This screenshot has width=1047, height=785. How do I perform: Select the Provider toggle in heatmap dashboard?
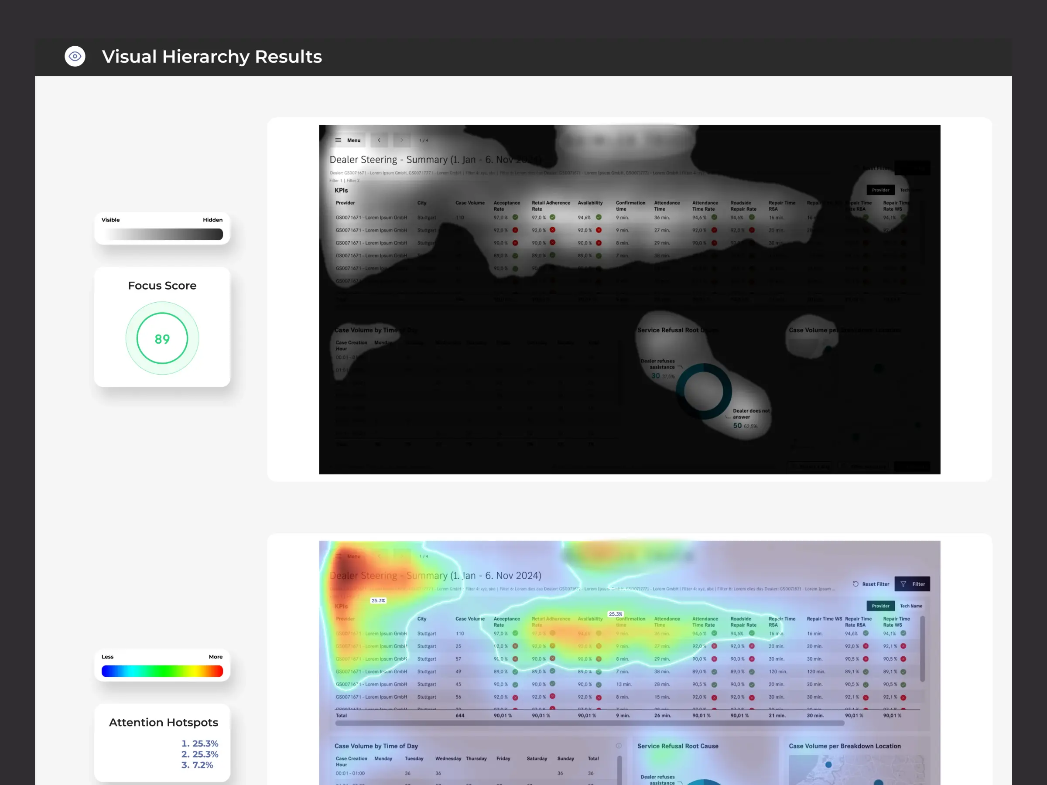[x=880, y=606]
